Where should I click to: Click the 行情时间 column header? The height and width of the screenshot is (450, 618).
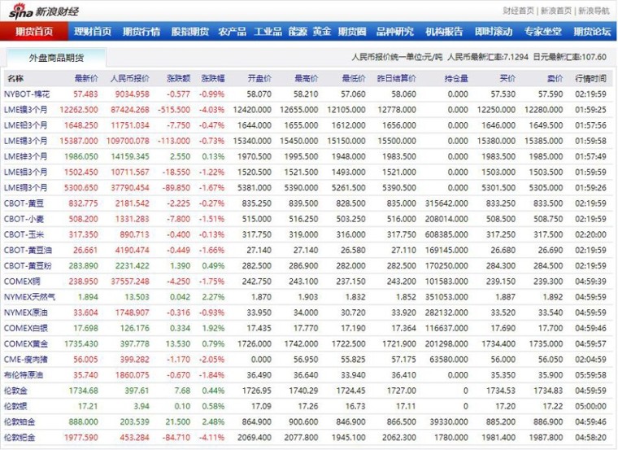point(591,78)
